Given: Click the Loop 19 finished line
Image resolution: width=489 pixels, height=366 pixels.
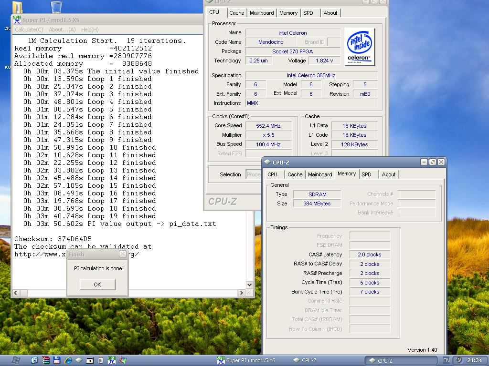Looking at the screenshot, I should [x=89, y=216].
